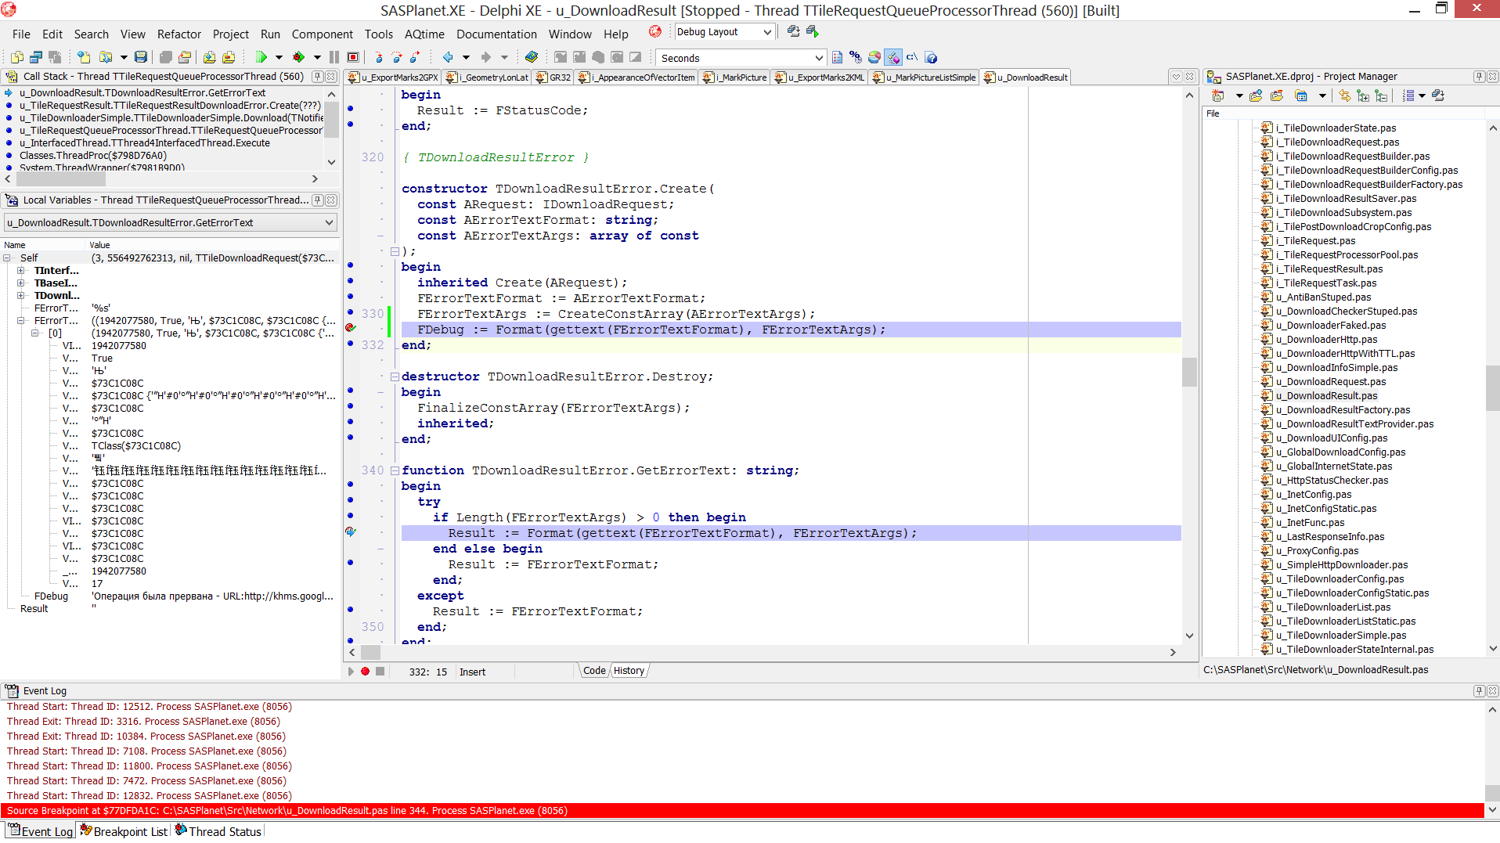Click the code editor vertical scrollbar thumb
The width and height of the screenshot is (1500, 843).
[1189, 372]
